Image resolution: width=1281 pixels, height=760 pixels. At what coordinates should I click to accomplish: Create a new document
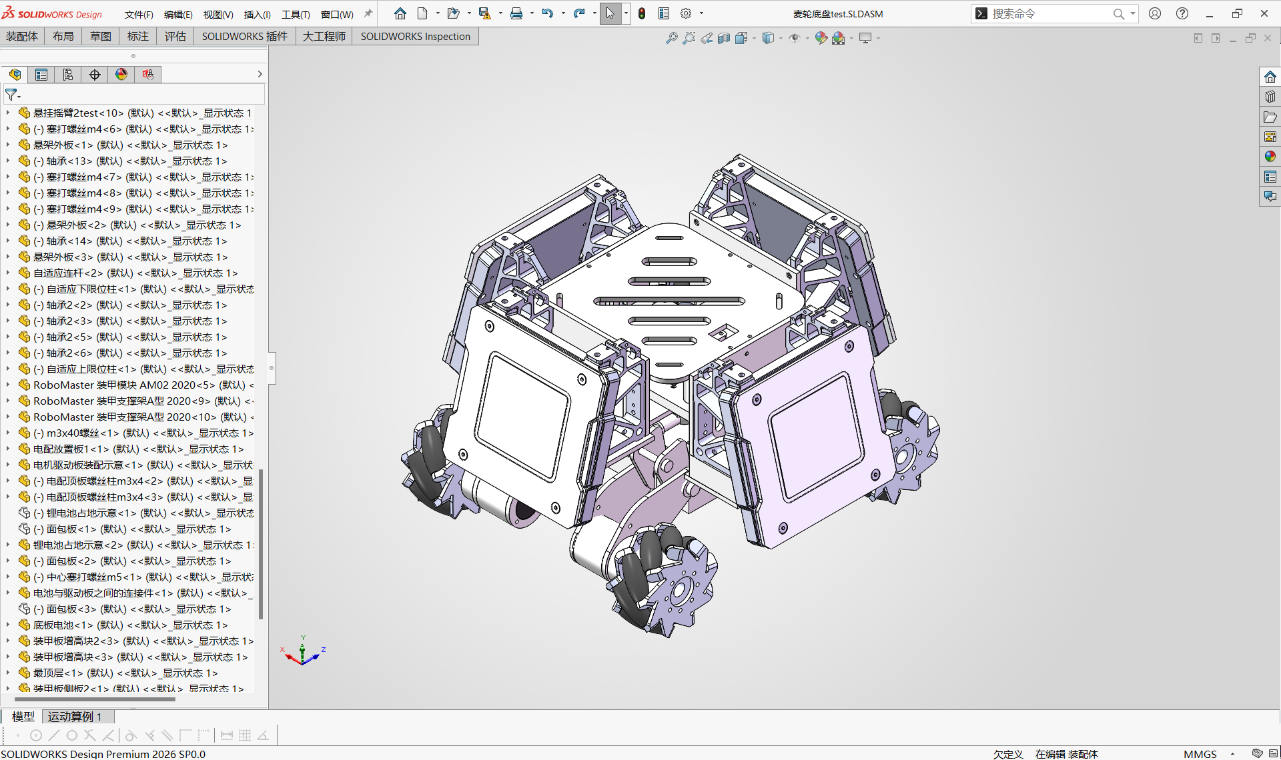tap(422, 13)
